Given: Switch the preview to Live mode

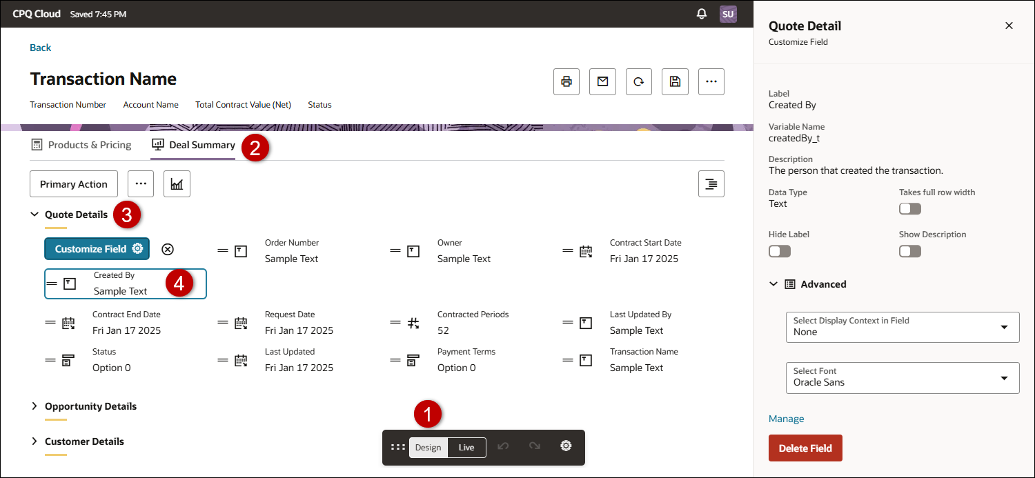Looking at the screenshot, I should pyautogui.click(x=466, y=447).
